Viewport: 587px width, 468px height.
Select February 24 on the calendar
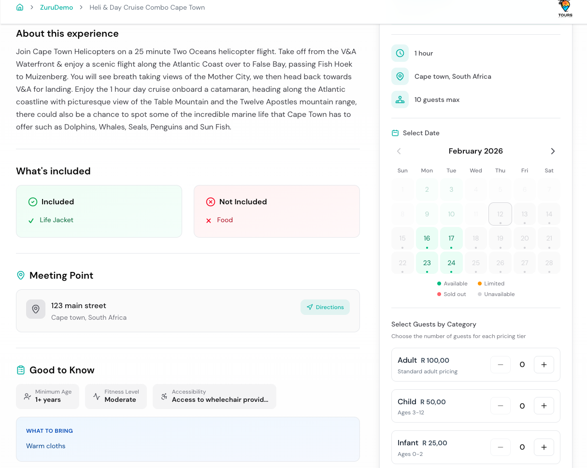point(451,262)
